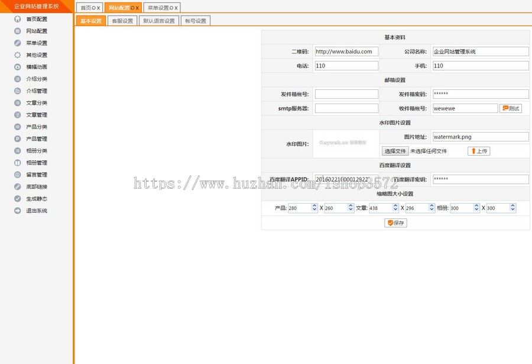Click the 其他设置 gear icon

tap(18, 54)
